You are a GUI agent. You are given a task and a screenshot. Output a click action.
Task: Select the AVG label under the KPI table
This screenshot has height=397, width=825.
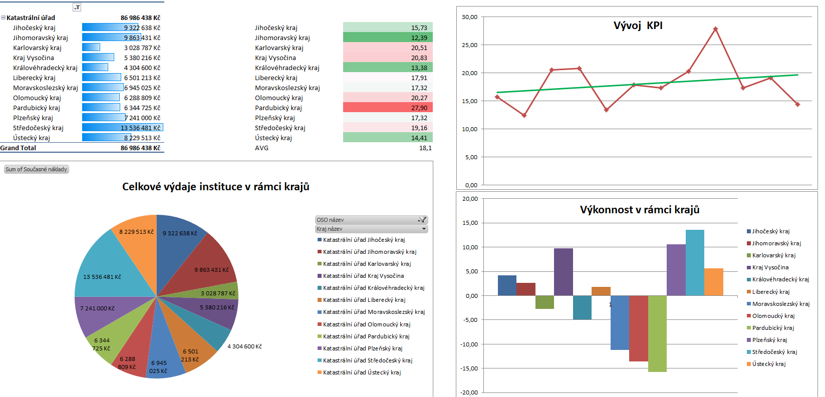[261, 148]
